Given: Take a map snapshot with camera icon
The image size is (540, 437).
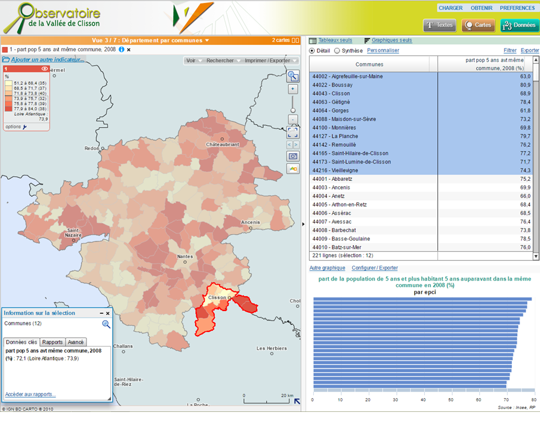Looking at the screenshot, I should click(293, 156).
